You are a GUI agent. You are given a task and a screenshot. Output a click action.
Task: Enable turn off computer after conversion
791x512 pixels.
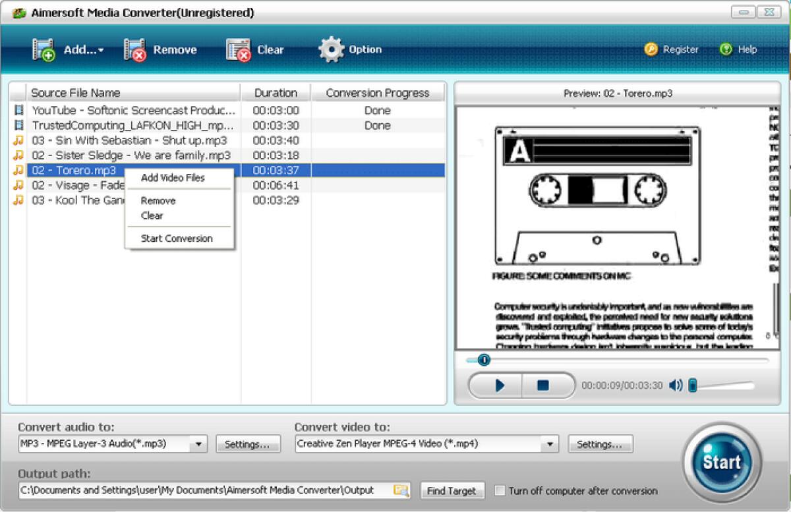[500, 491]
